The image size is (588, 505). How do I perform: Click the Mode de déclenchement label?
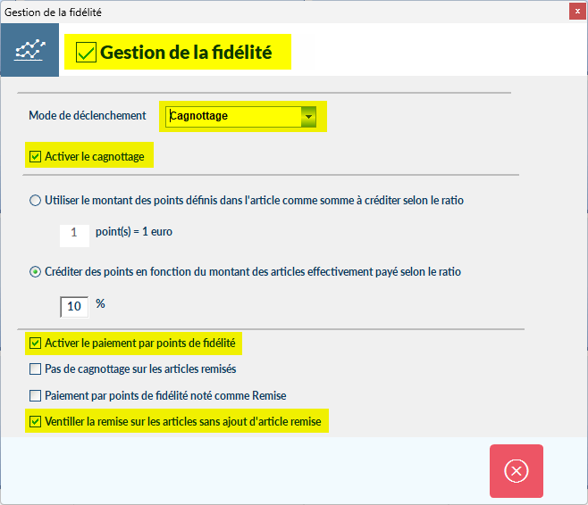tap(88, 116)
